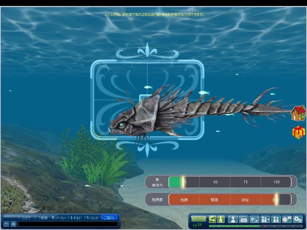Open the inventory bag icon
The height and width of the screenshot is (230, 307).
pos(244,219)
